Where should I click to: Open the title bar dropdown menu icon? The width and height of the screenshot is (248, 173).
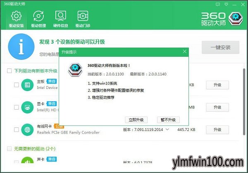[226, 5]
